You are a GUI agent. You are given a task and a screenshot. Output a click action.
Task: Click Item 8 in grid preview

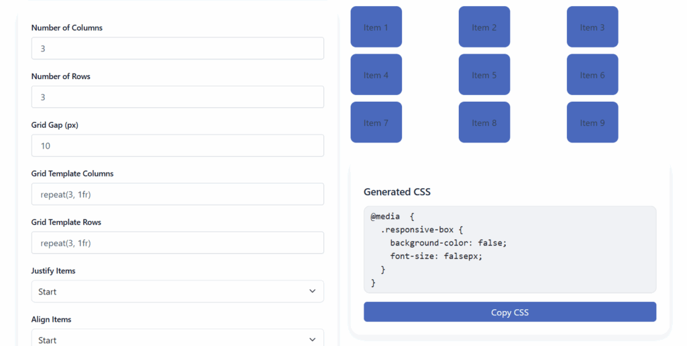(x=484, y=122)
